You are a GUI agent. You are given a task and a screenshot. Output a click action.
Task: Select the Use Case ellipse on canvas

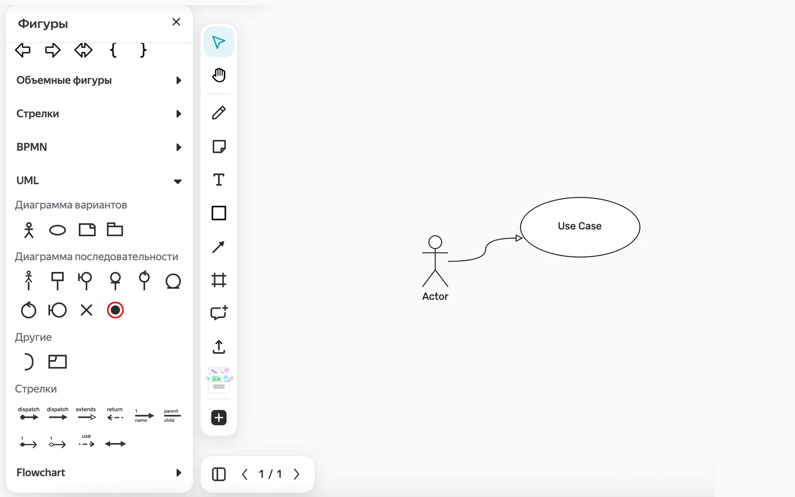[580, 227]
